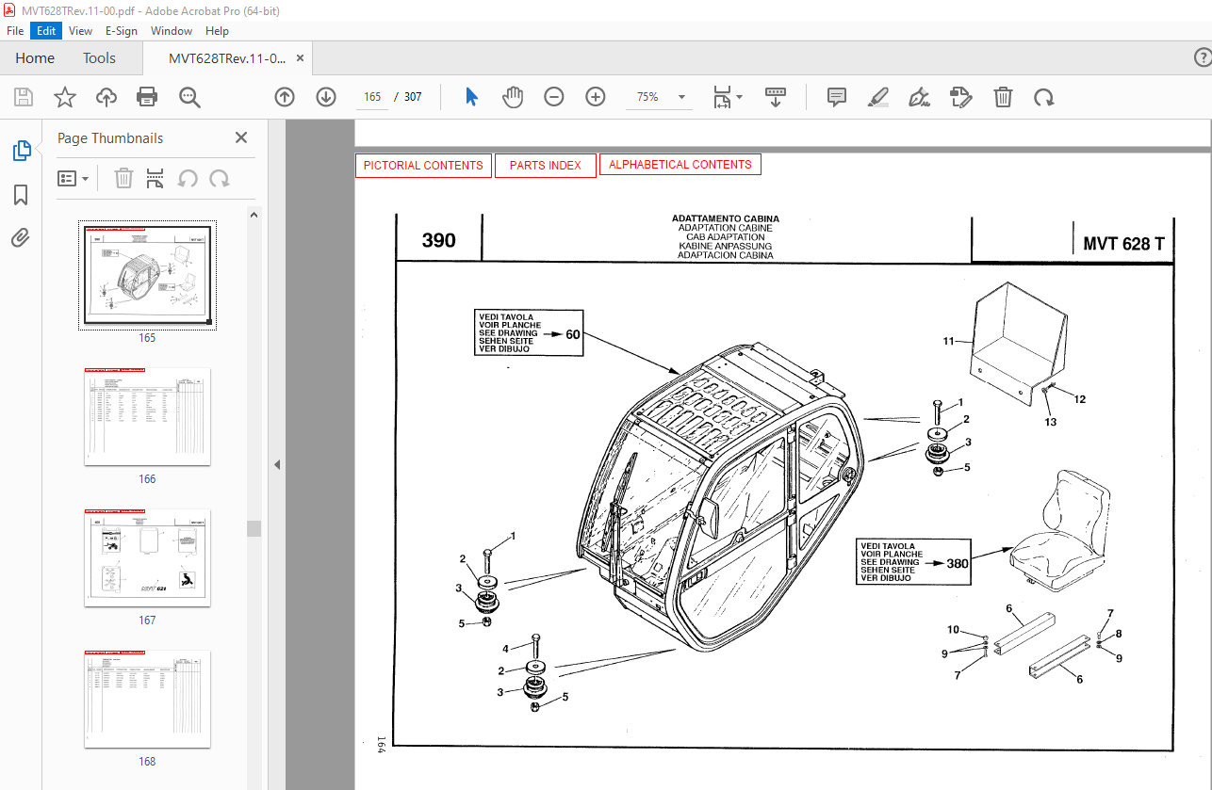Click the Delete page trash icon in toolbar
This screenshot has width=1212, height=790.
click(1004, 97)
